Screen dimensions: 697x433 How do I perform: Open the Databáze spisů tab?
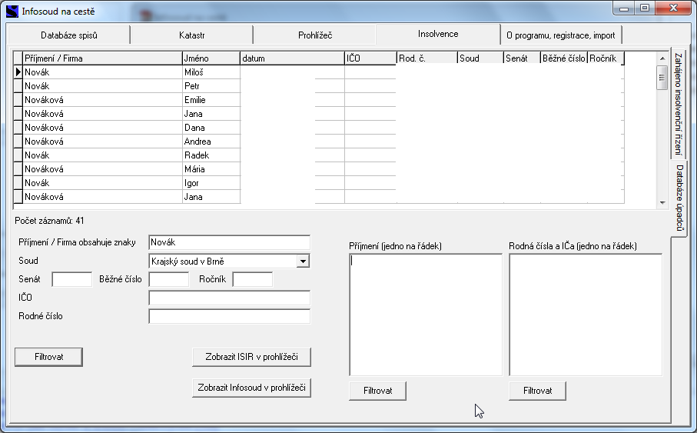coord(69,35)
